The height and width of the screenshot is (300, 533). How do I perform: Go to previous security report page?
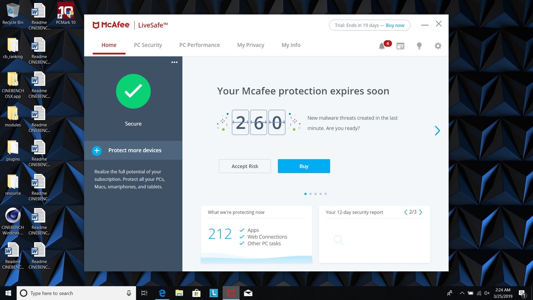click(x=405, y=212)
